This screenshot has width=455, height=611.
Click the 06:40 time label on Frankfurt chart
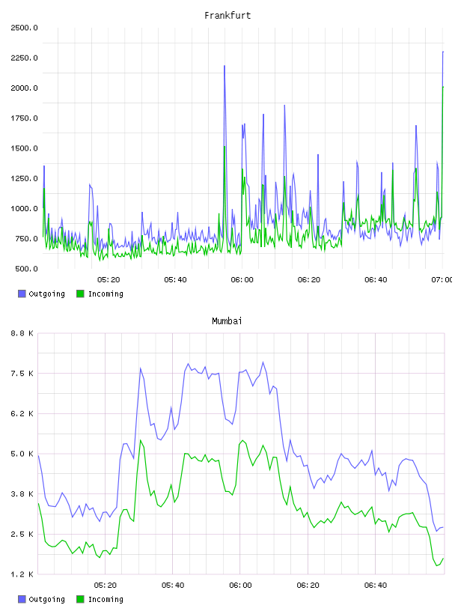point(376,280)
